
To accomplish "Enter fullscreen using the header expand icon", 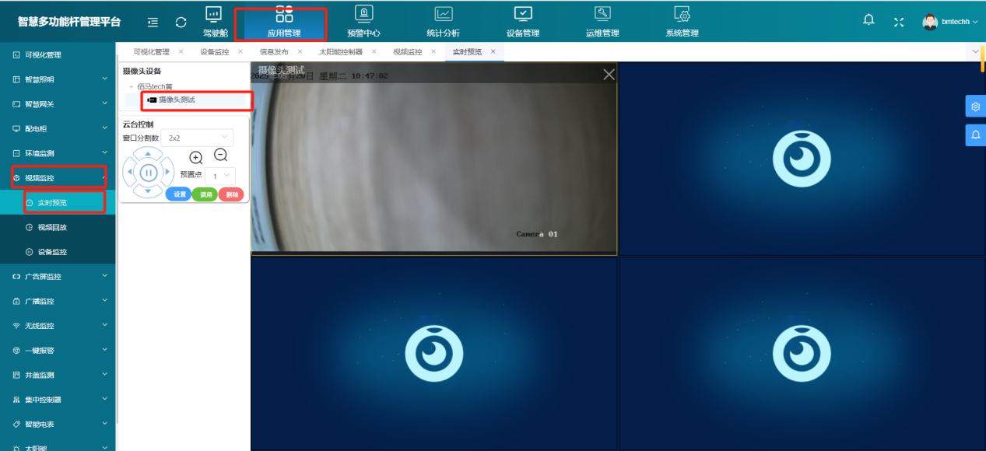I will tap(899, 22).
